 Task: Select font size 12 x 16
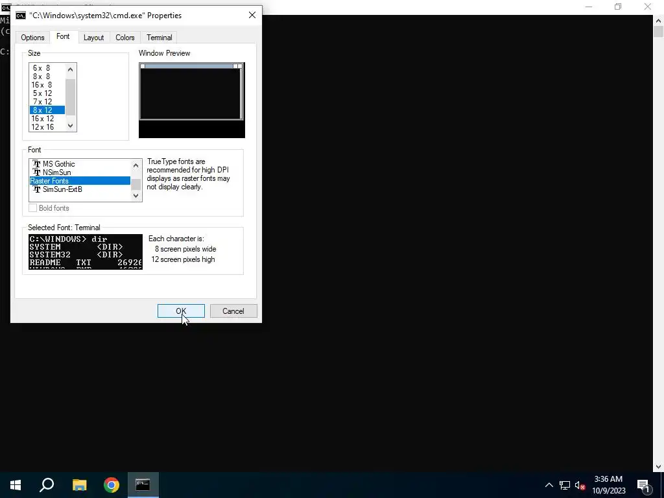(x=47, y=127)
